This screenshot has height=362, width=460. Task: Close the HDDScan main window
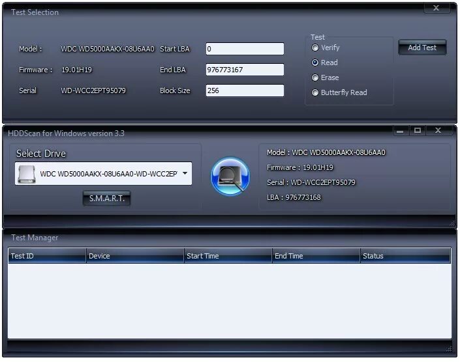(438, 130)
